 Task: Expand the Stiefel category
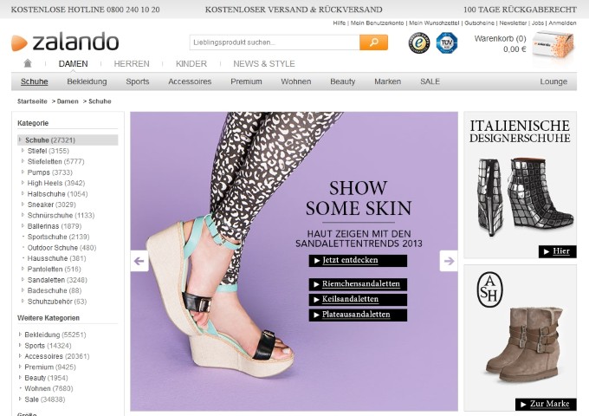(x=23, y=151)
